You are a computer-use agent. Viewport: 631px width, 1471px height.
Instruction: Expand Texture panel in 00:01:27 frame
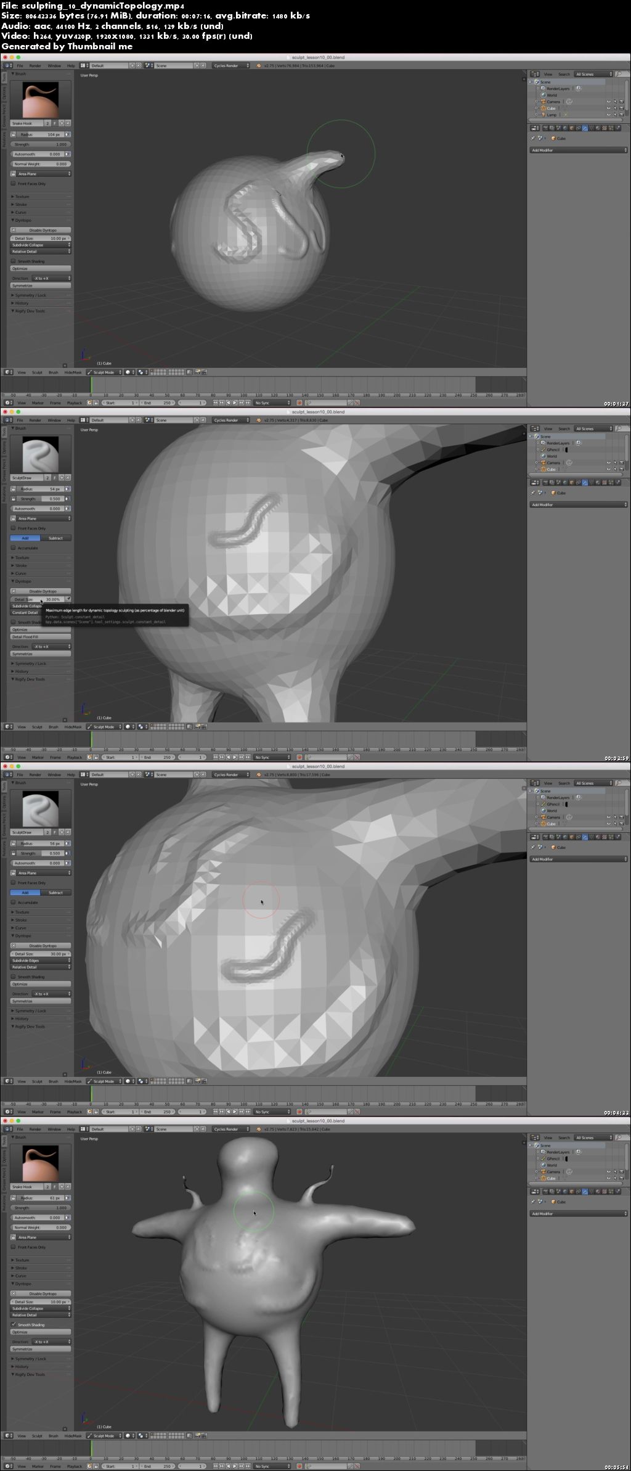click(x=21, y=197)
